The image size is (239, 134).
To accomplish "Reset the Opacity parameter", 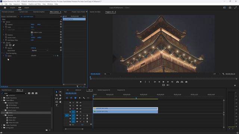I will [61, 48].
